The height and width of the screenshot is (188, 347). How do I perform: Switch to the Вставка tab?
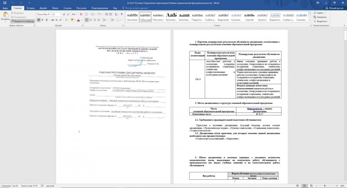(30, 8)
